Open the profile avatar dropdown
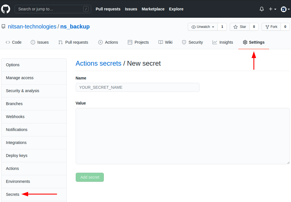Screen dimensions: 291x202 (285, 9)
